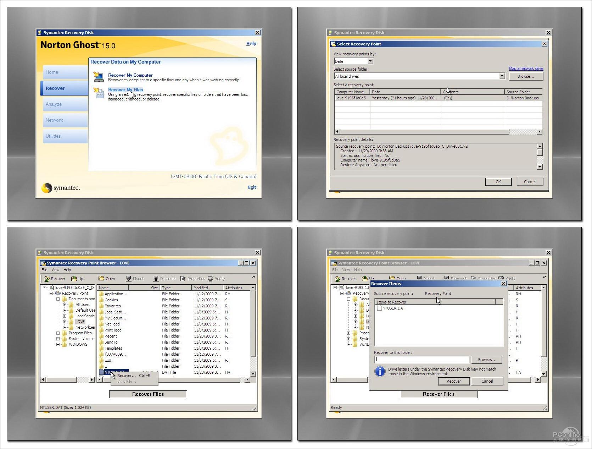
Task: Click the blue info icon in Recover Items
Action: pos(380,371)
